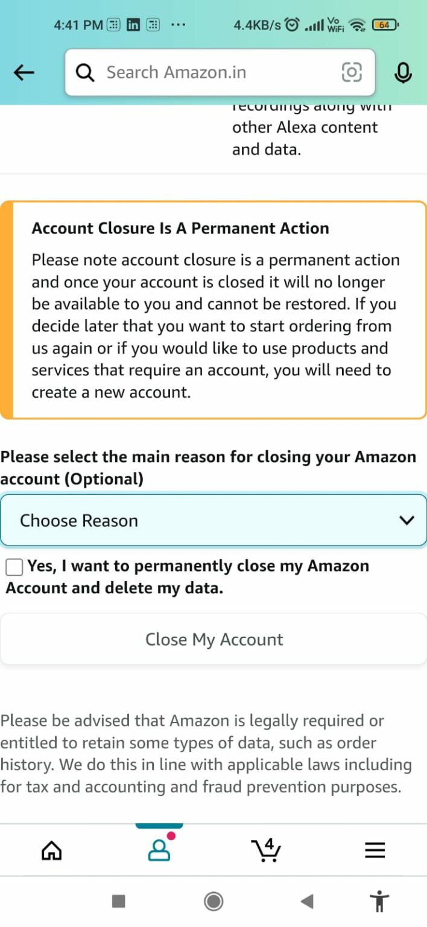Open visual search with the camera icon
Screen dimensions: 427x927
(x=352, y=72)
